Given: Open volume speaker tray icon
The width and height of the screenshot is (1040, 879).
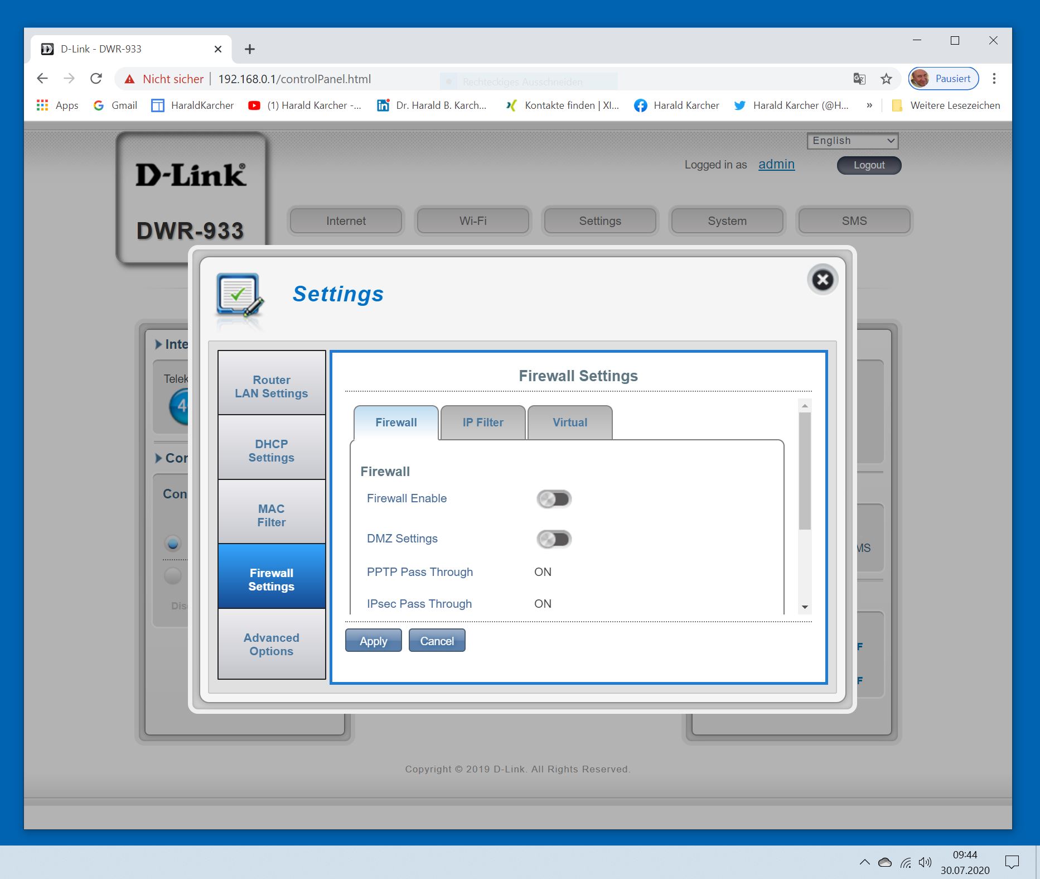Looking at the screenshot, I should [925, 863].
